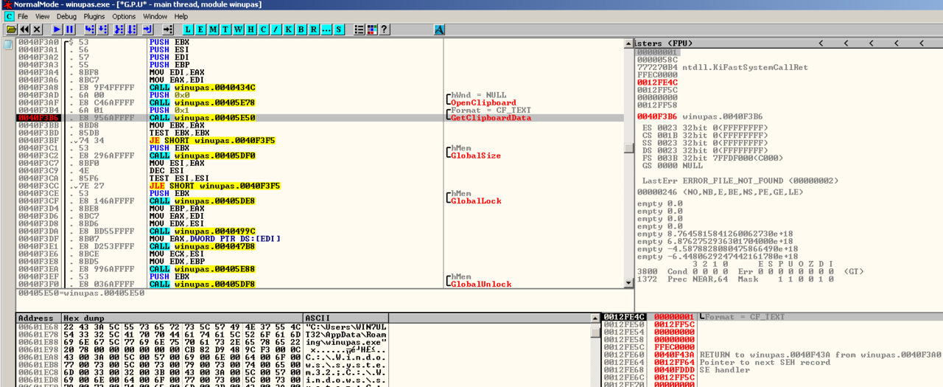The width and height of the screenshot is (943, 387).
Task: Show Call stack with K button
Action: coord(289,29)
